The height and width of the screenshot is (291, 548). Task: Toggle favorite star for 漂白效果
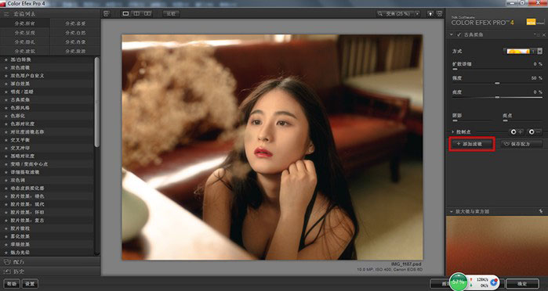click(x=6, y=84)
